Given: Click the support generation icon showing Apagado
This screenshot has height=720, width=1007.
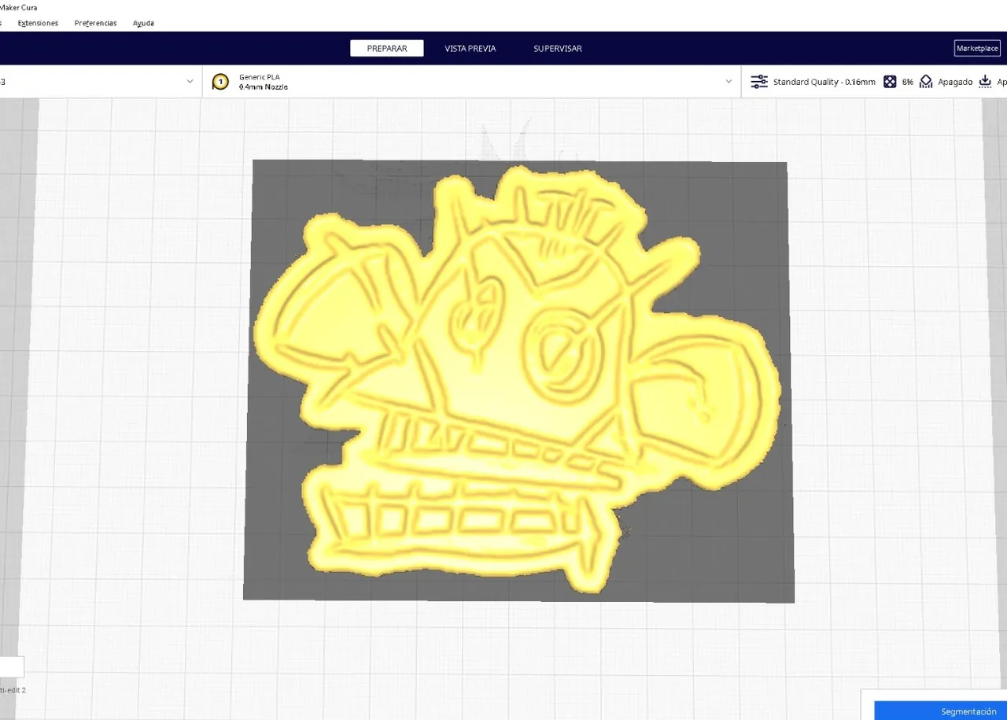Looking at the screenshot, I should pyautogui.click(x=925, y=81).
